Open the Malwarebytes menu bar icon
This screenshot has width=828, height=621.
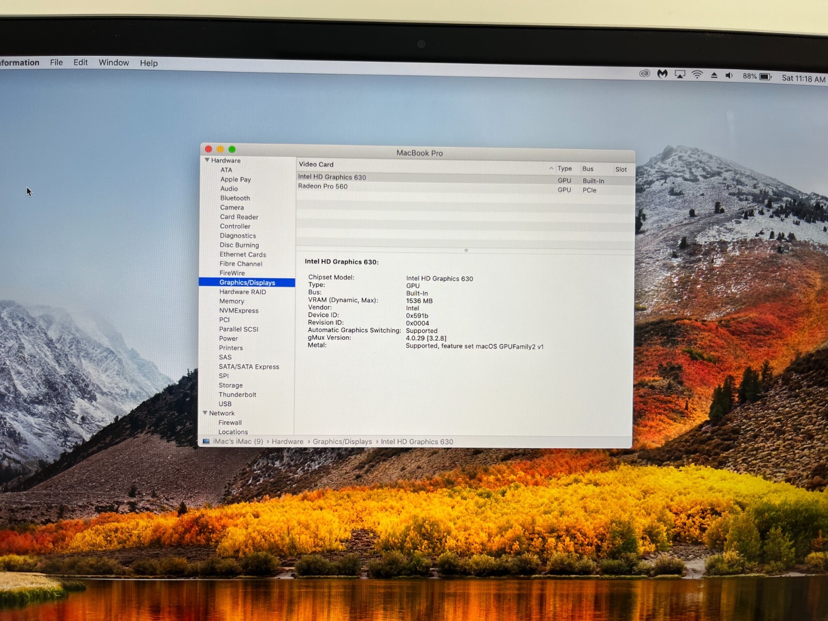pos(662,74)
